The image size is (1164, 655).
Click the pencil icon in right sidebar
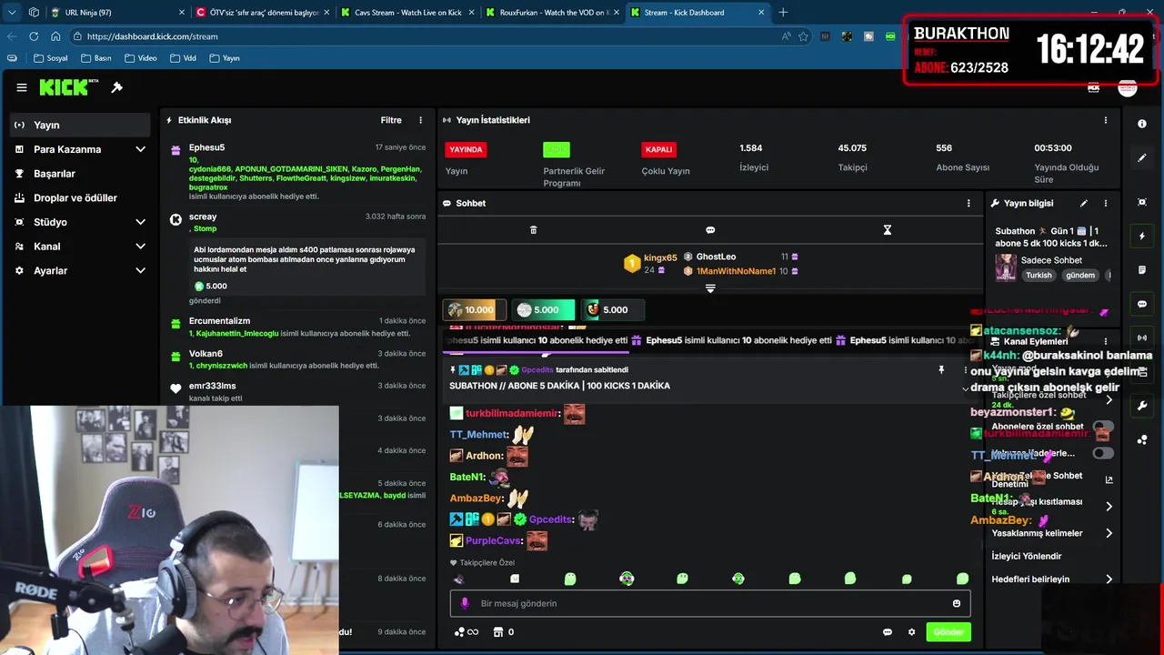[1142, 158]
